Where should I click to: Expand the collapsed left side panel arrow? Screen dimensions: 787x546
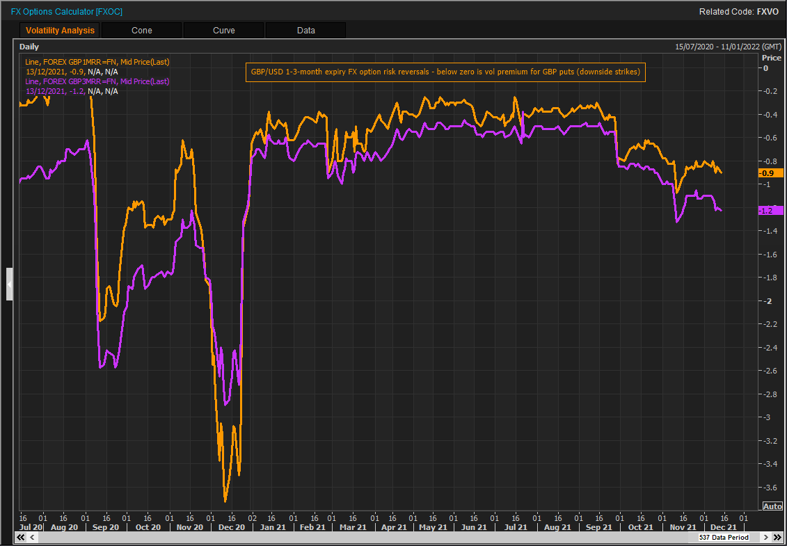point(9,284)
